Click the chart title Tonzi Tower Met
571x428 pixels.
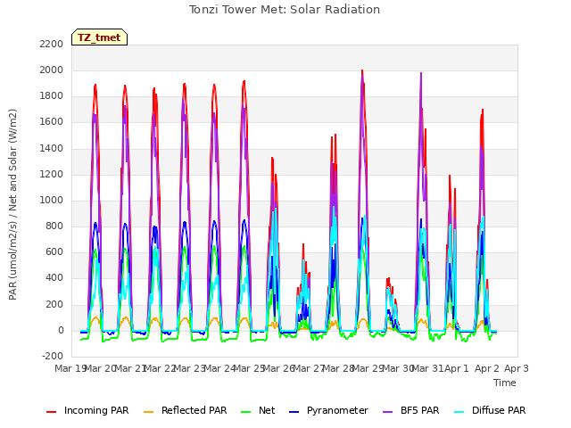pyautogui.click(x=285, y=10)
